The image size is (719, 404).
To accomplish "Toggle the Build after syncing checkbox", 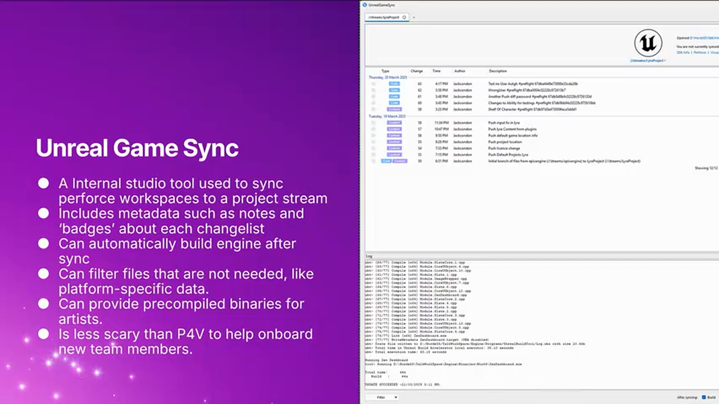I will click(x=704, y=397).
